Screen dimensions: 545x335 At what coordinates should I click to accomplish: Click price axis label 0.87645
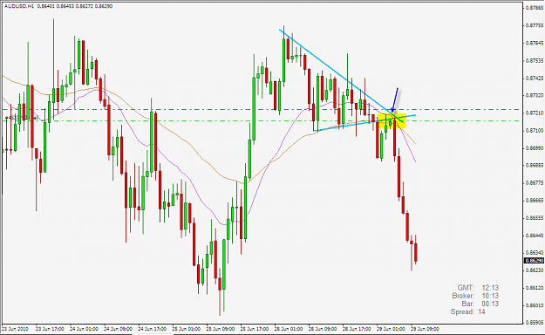535,43
